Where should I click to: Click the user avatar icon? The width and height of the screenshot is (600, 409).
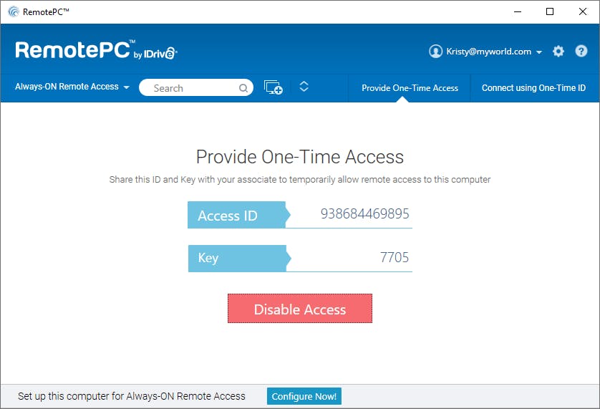[x=435, y=51]
